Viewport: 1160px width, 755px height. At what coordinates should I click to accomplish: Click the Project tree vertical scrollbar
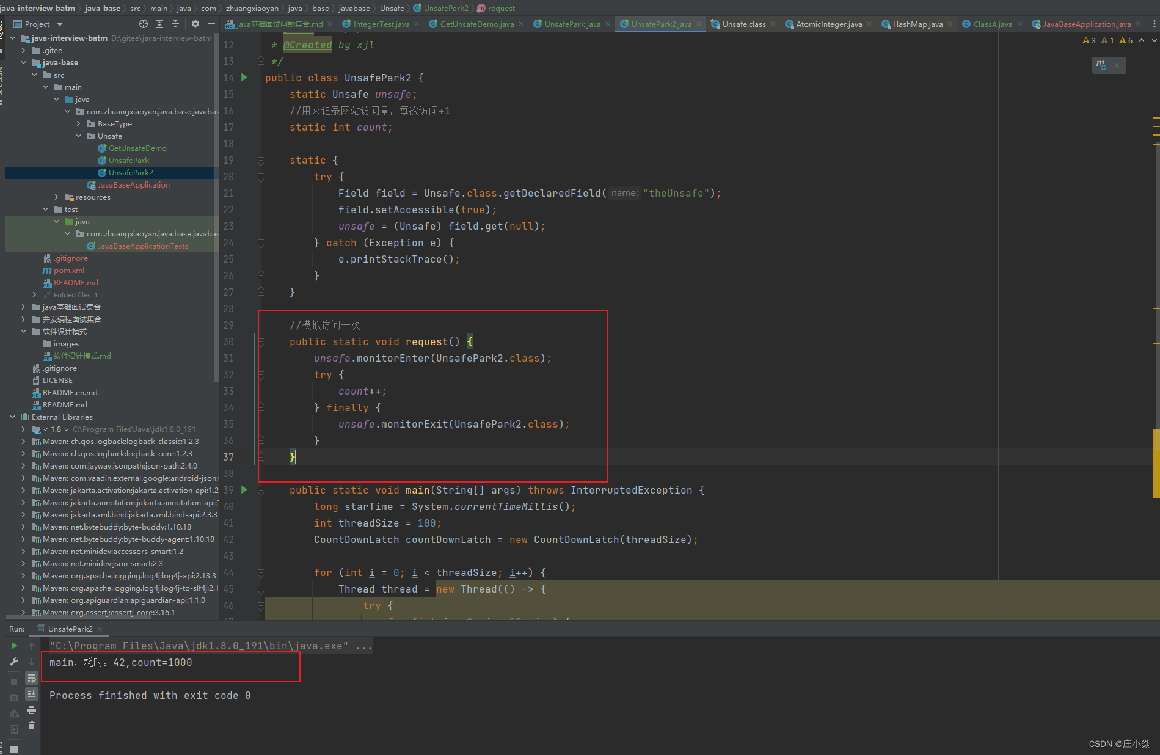[216, 208]
